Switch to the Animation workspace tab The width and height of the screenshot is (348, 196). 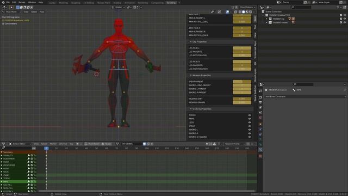tap(129, 3)
